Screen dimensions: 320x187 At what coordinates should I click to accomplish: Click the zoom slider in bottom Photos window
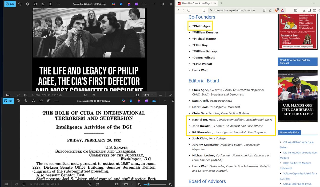155,184
